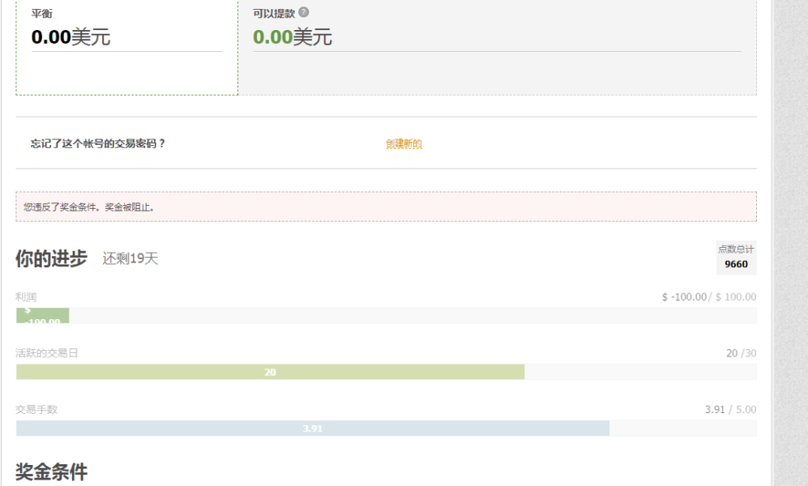Click the 你的进步 heading
The height and width of the screenshot is (486, 808).
tap(51, 258)
